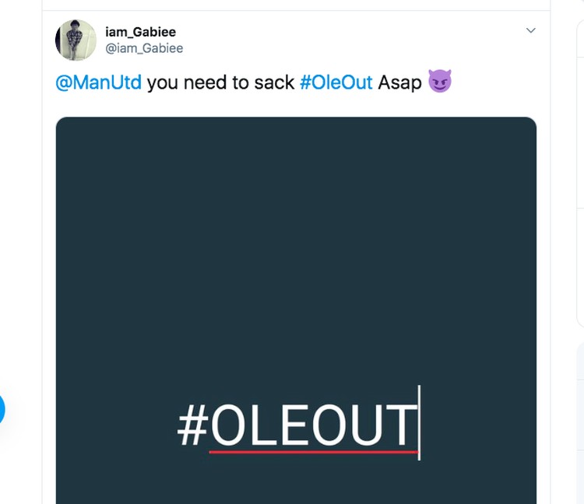Select the "you need to sack" tweet text
This screenshot has height=504, width=584.
click(x=220, y=82)
